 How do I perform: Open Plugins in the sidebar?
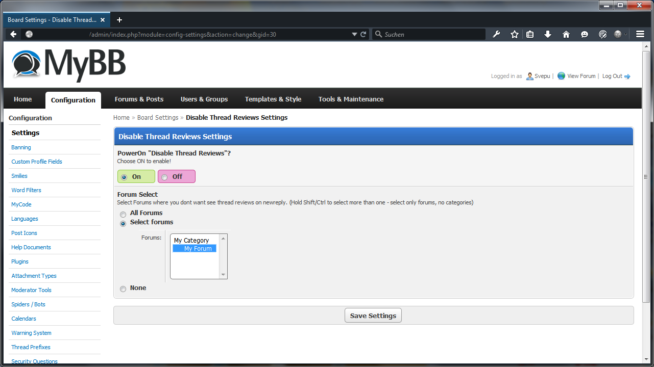point(20,261)
